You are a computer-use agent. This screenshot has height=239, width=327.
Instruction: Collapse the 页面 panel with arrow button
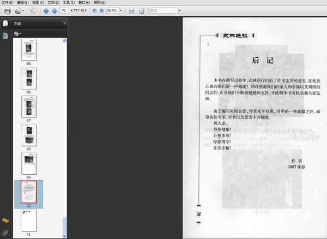click(x=65, y=23)
